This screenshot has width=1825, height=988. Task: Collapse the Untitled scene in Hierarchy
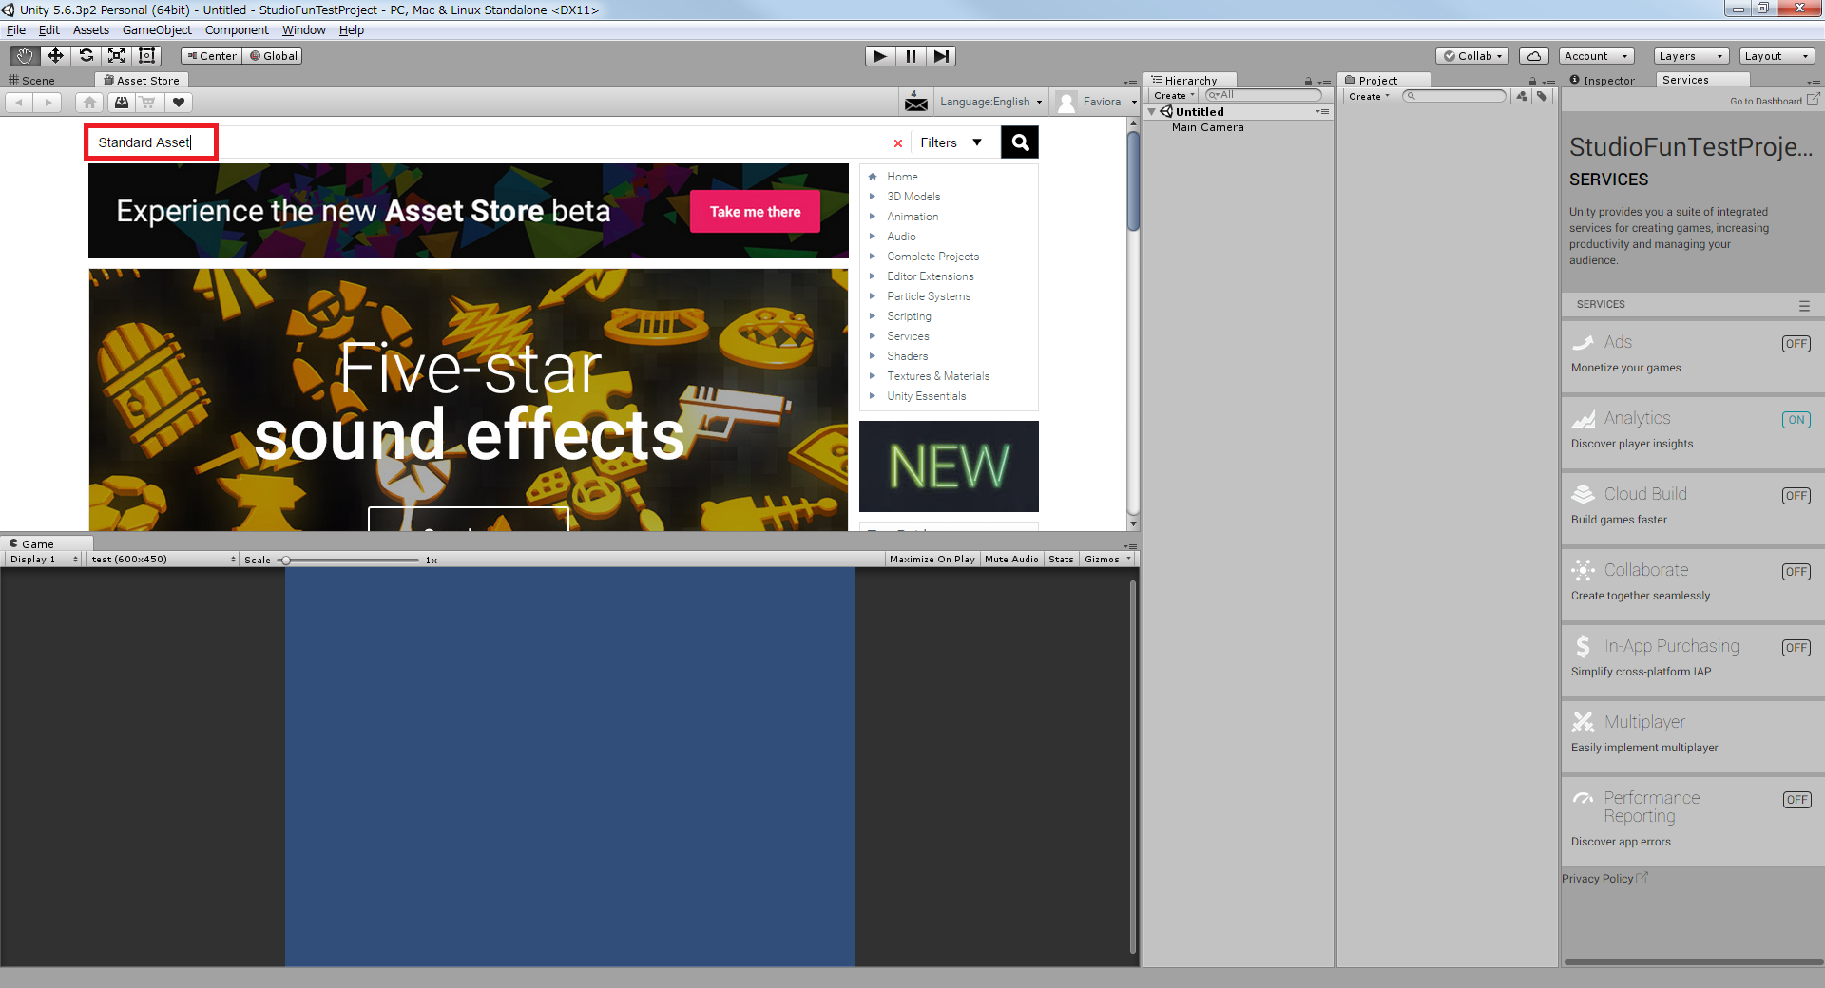(x=1152, y=112)
